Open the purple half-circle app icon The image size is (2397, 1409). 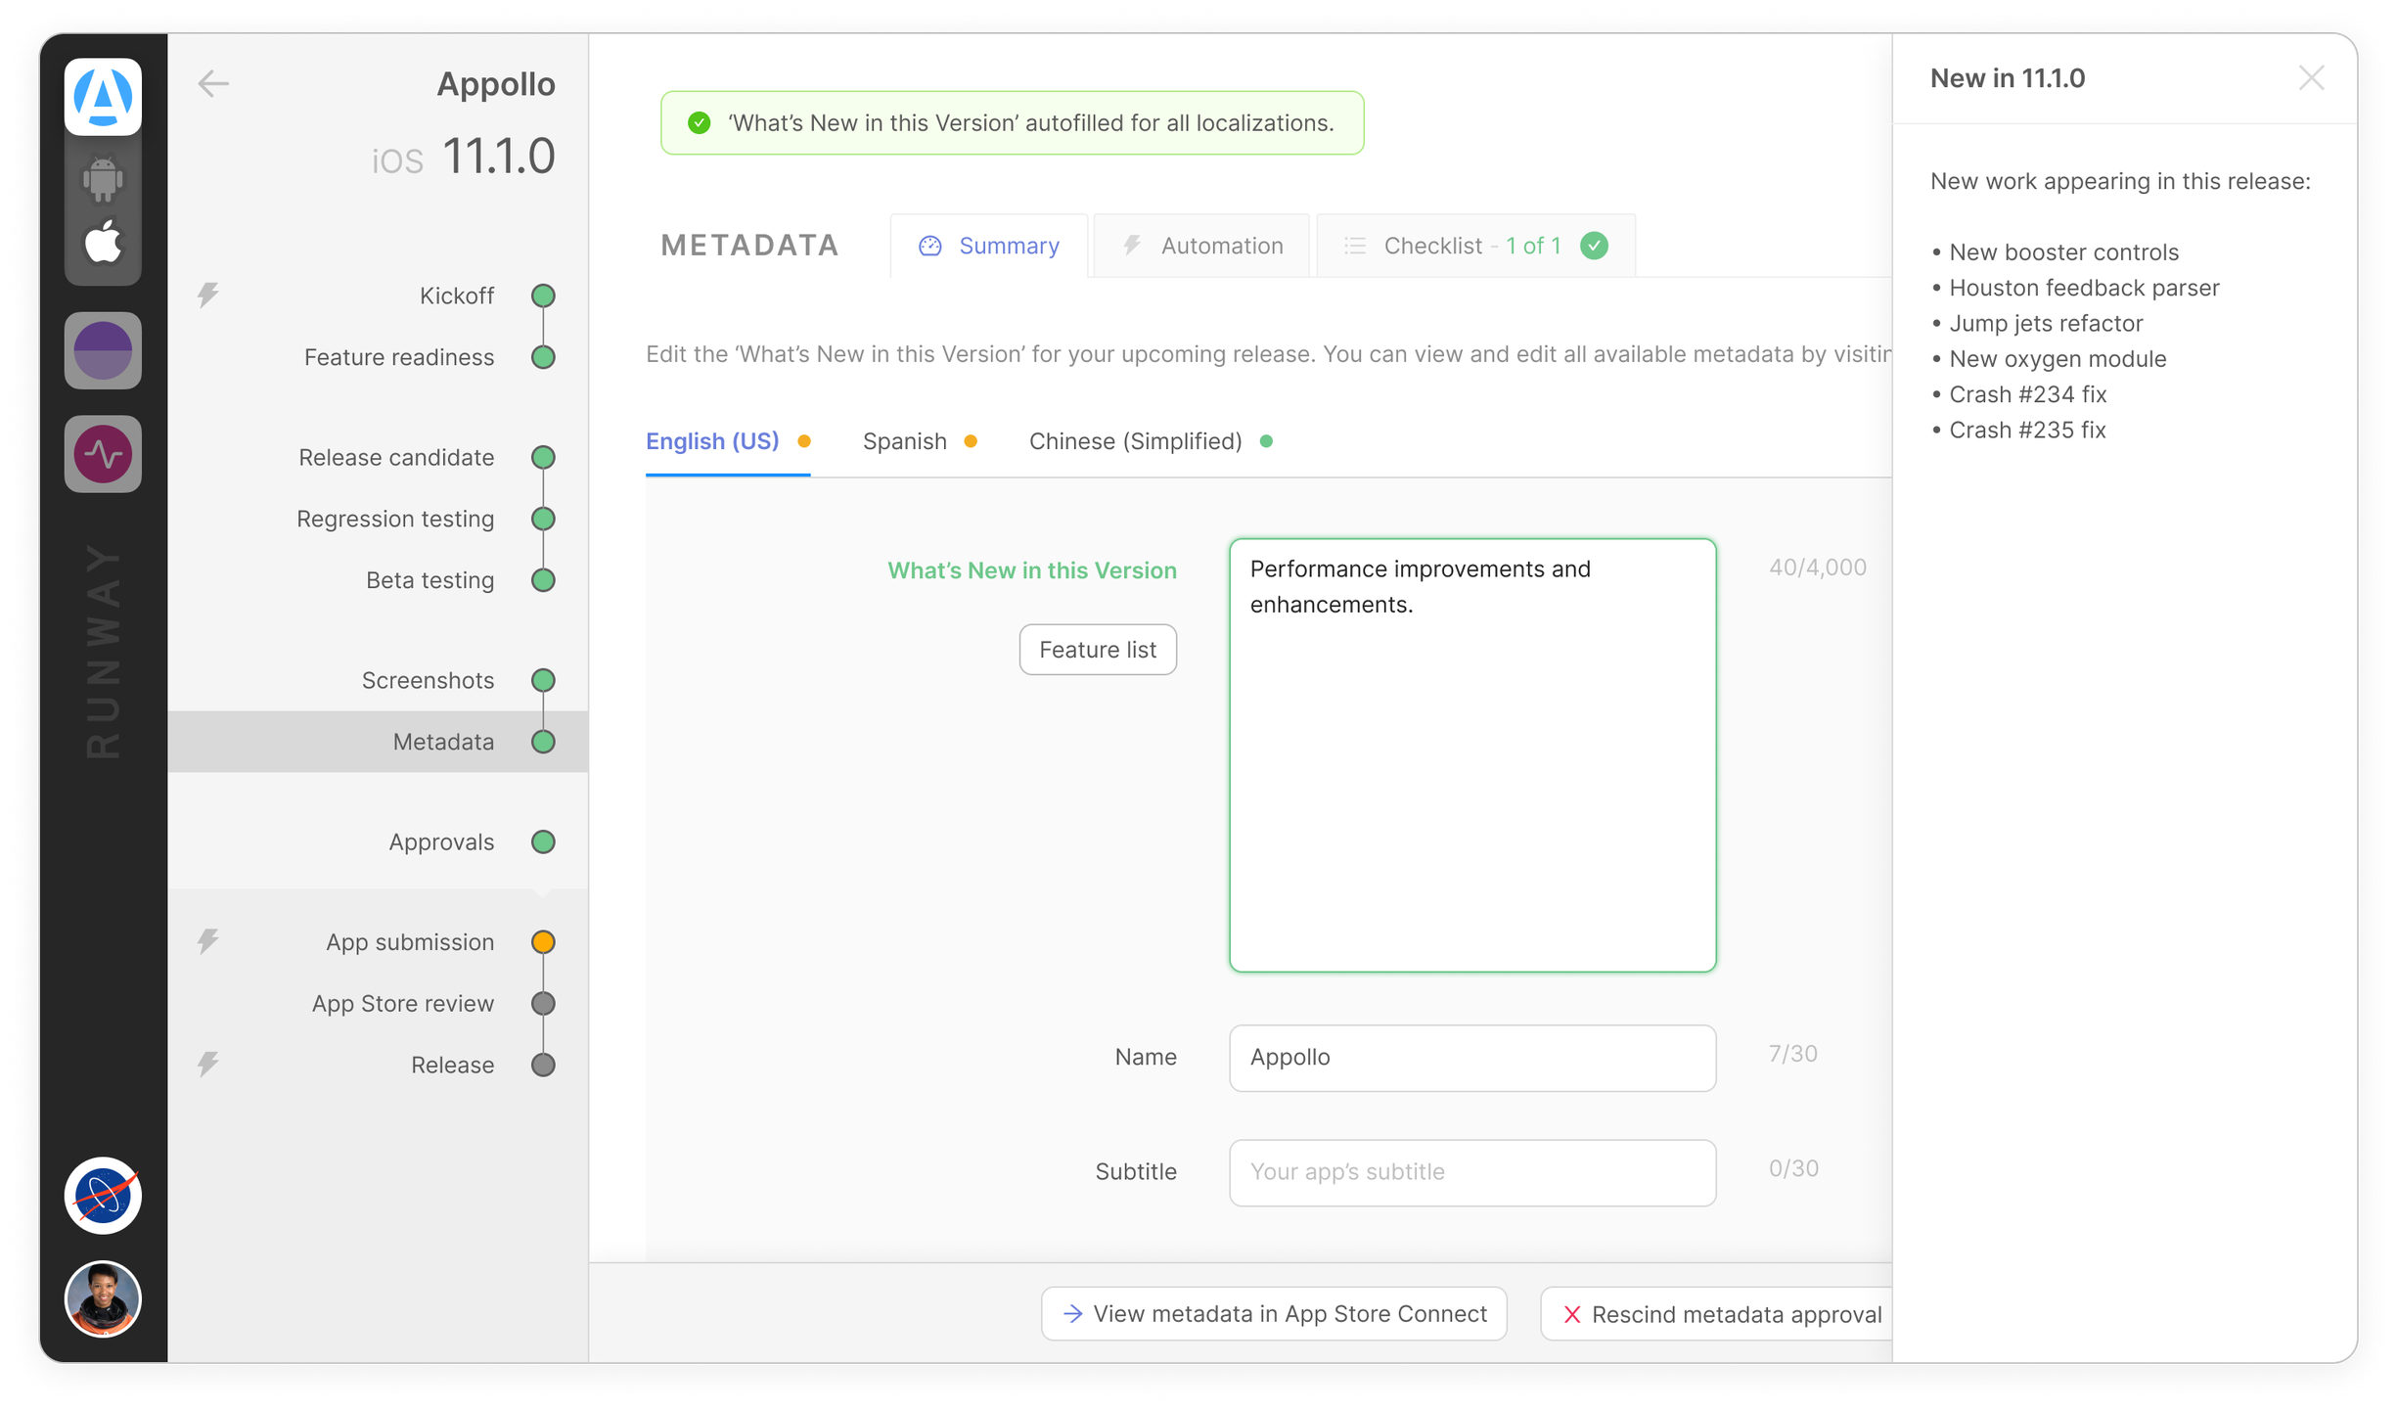tap(103, 350)
